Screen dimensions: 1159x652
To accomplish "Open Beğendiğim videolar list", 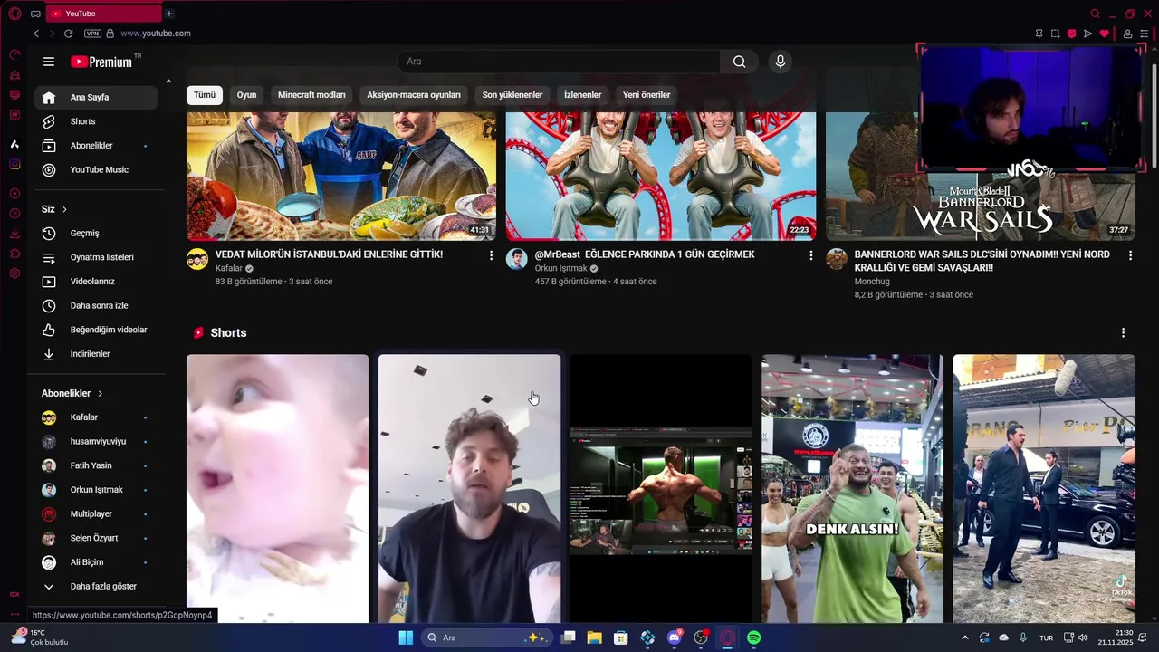I will click(97, 330).
